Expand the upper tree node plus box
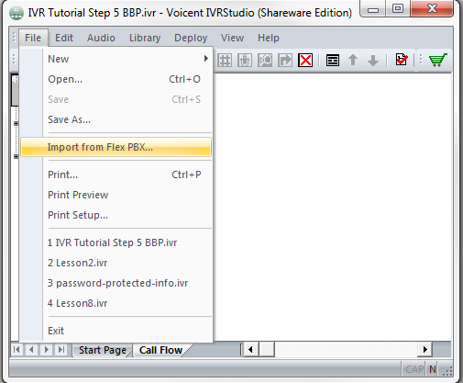This screenshot has height=383, width=463. 16,123
